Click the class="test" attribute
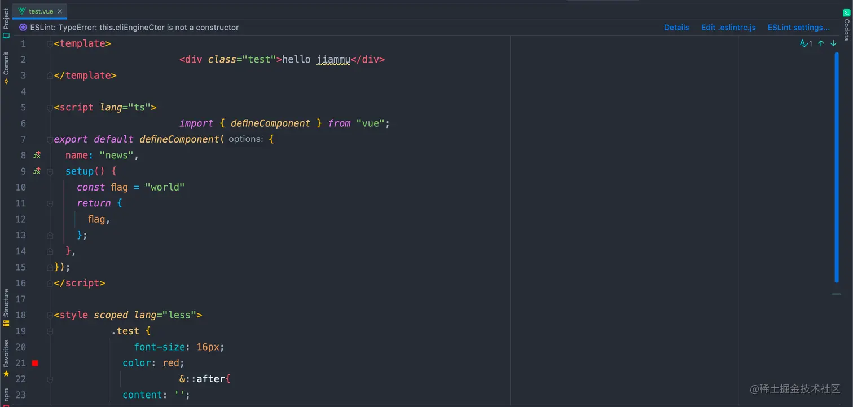 (242, 59)
